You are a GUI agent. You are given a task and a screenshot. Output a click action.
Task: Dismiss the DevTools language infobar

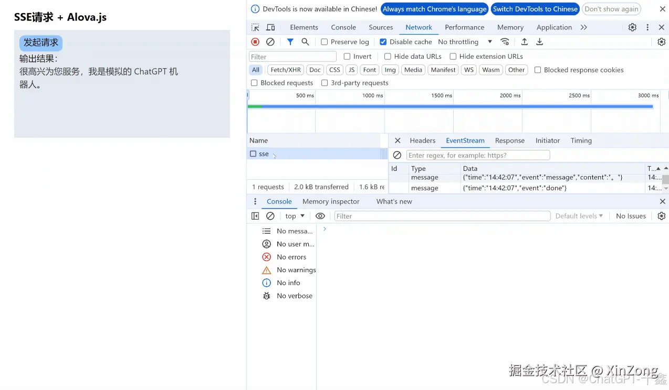[662, 9]
